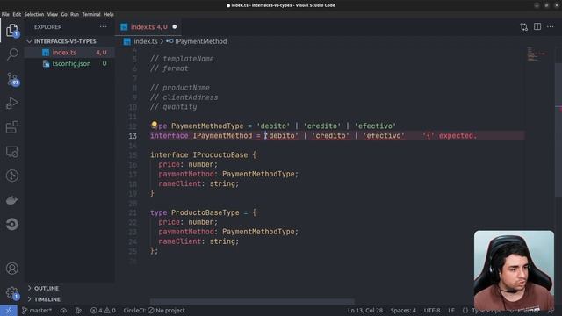Image resolution: width=562 pixels, height=316 pixels.
Task: Click CircleCI No project status item
Action: [155, 310]
